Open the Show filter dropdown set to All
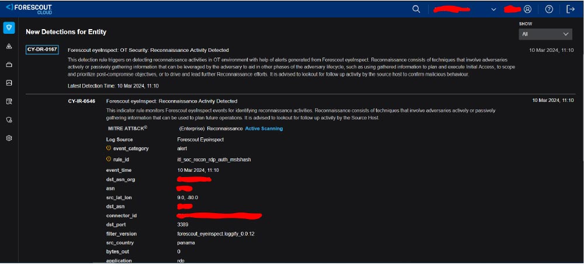Image resolution: width=584 pixels, height=265 pixels. [x=545, y=34]
